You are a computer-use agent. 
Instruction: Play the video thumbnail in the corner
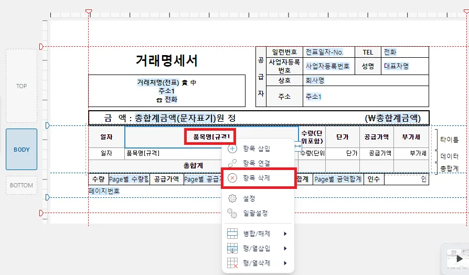[x=459, y=259]
